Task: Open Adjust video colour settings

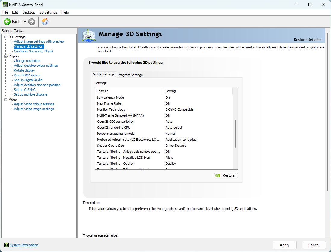Action: [x=34, y=104]
